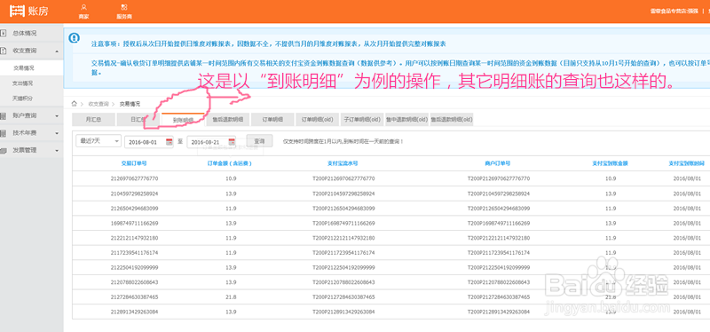Click the 总体情况 sidebar icon

(x=4, y=33)
